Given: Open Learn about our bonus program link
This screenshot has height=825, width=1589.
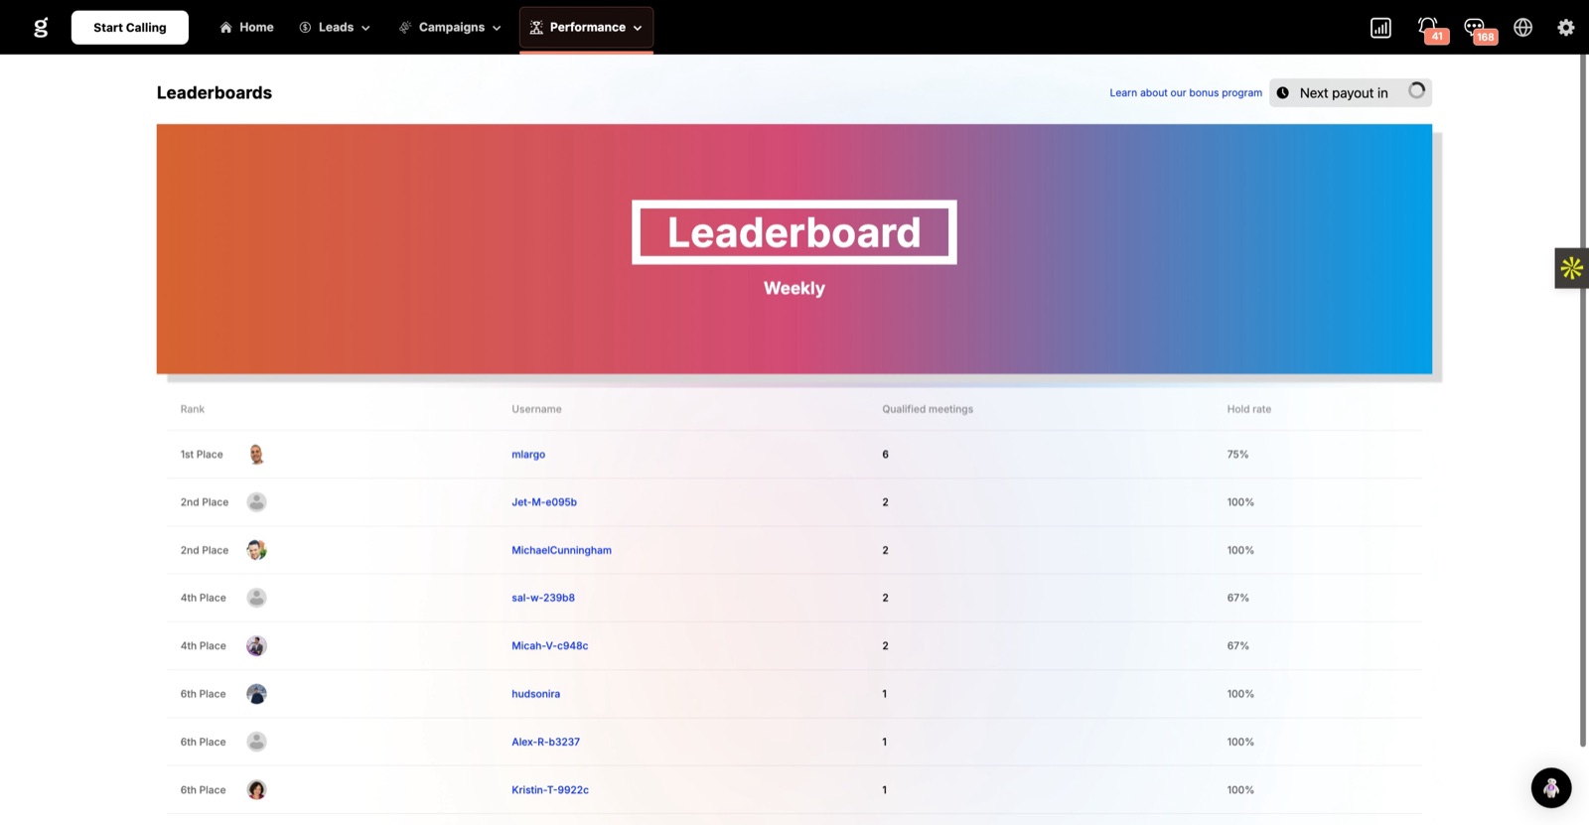Looking at the screenshot, I should (x=1186, y=92).
